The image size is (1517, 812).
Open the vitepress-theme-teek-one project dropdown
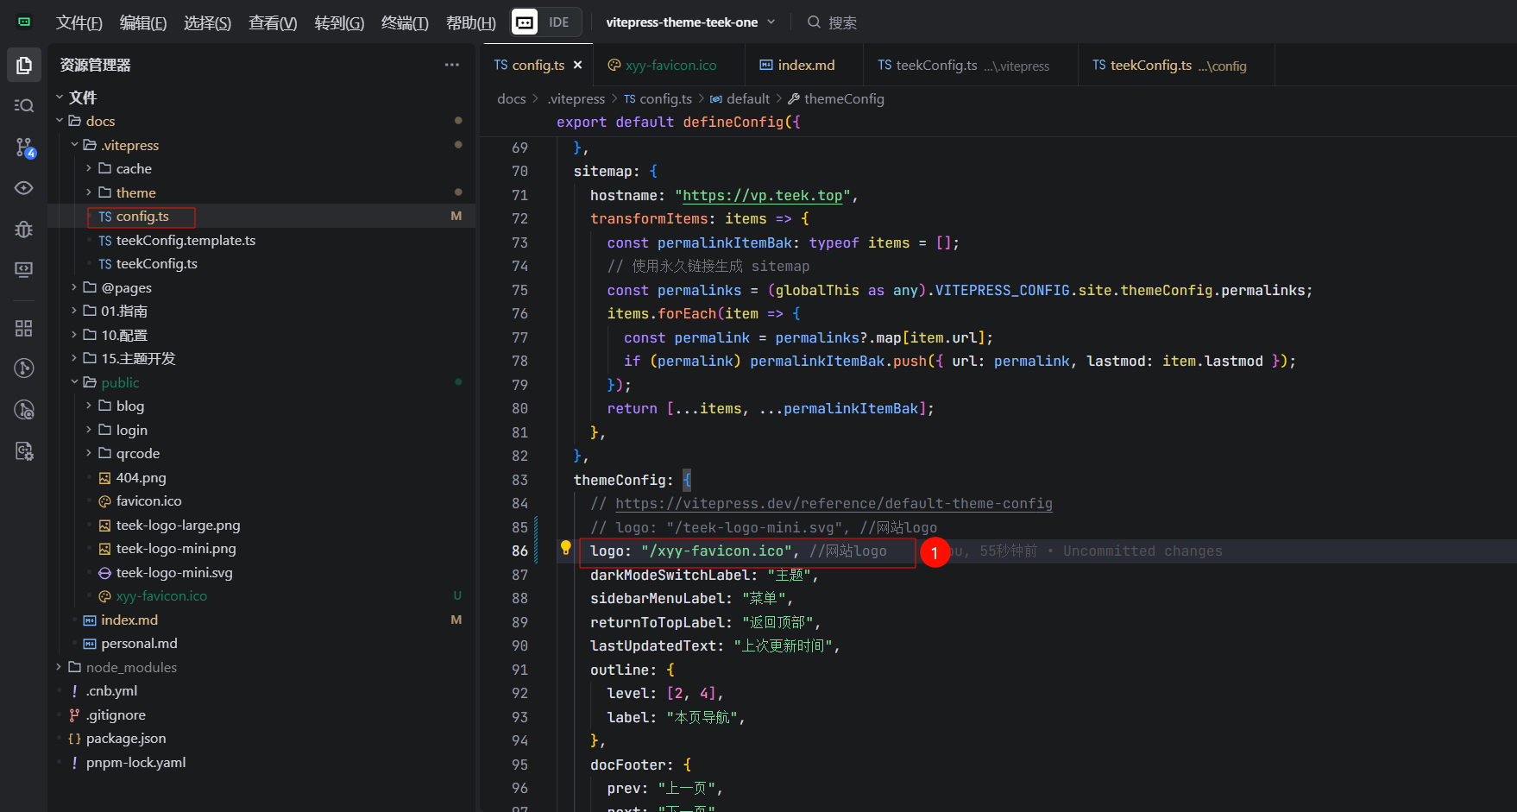pos(689,22)
